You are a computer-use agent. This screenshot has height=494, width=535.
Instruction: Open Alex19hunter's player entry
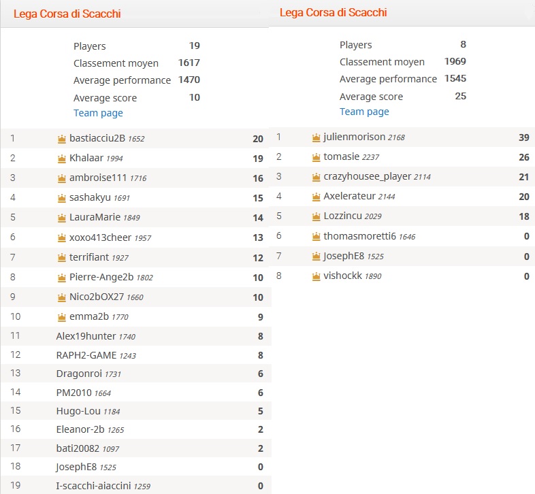(86, 336)
